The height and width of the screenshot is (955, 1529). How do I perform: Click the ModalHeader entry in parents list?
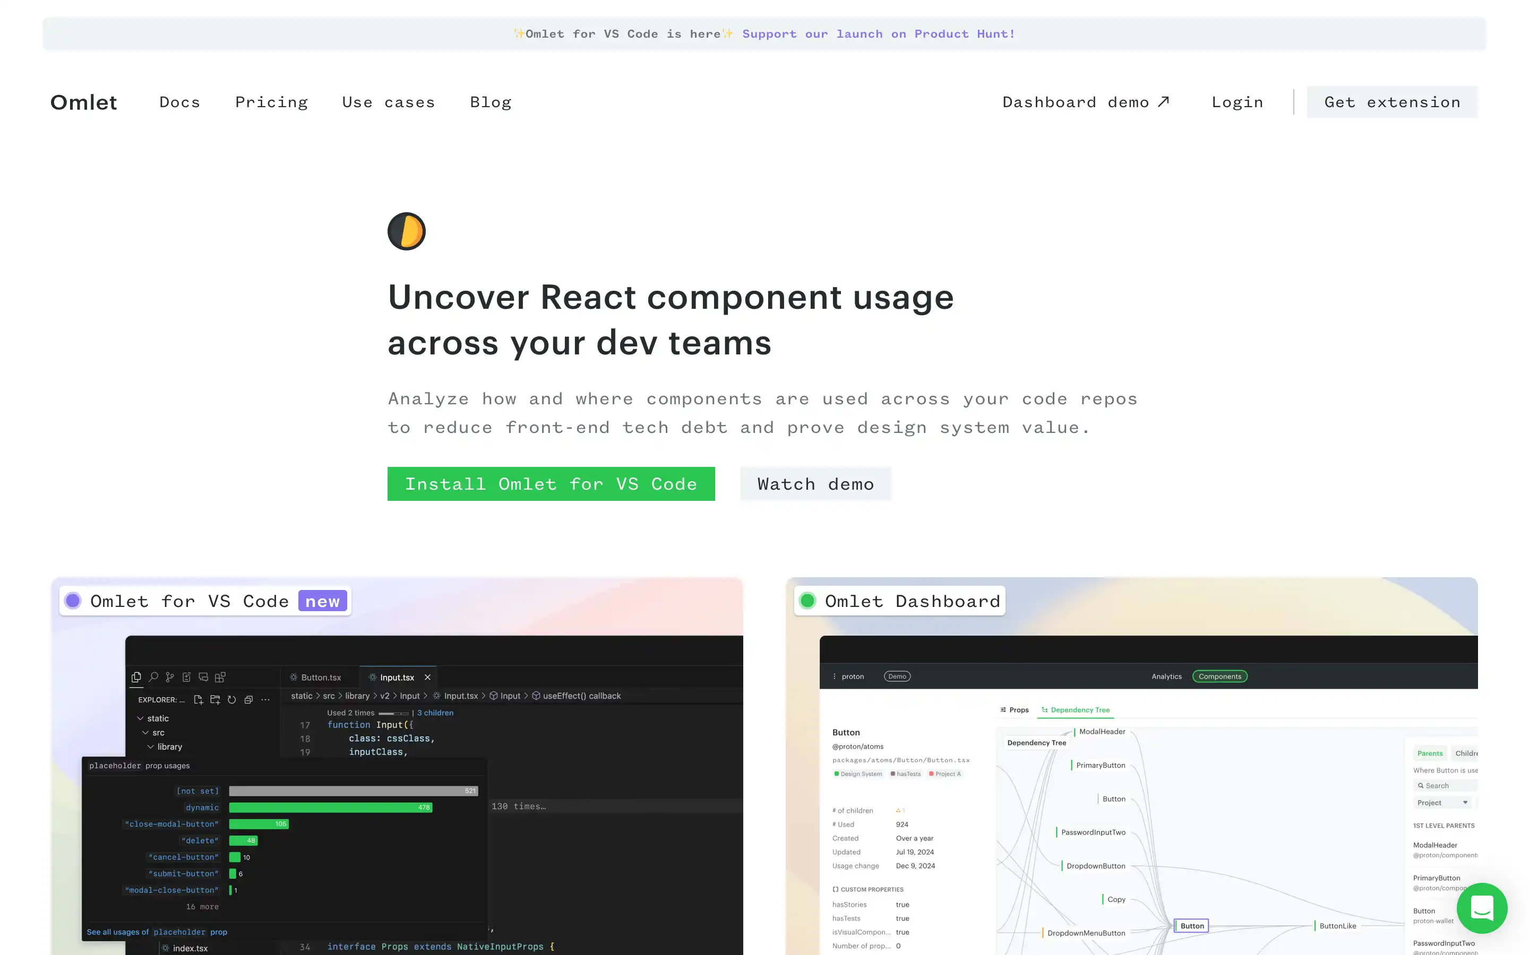point(1445,849)
